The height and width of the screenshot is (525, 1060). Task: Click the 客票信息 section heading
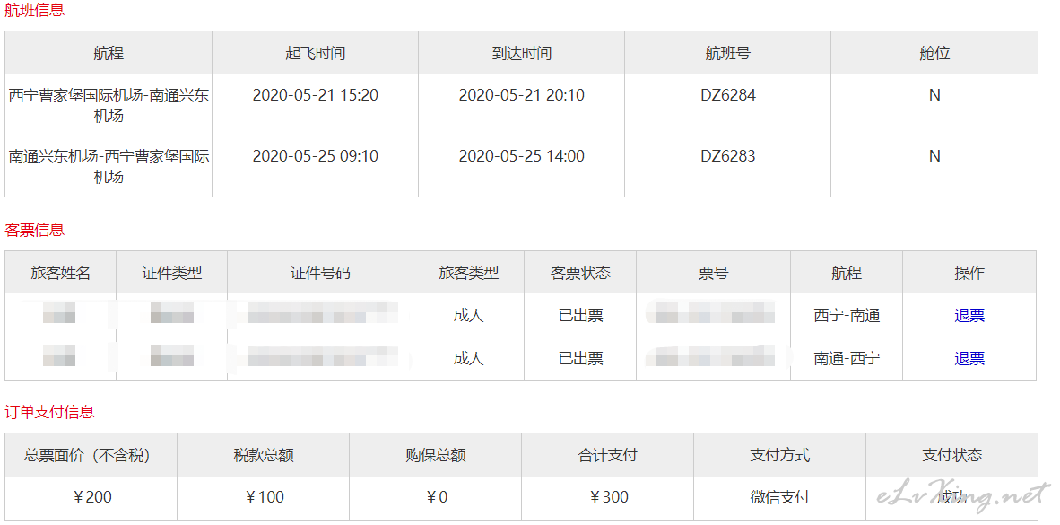pyautogui.click(x=34, y=230)
